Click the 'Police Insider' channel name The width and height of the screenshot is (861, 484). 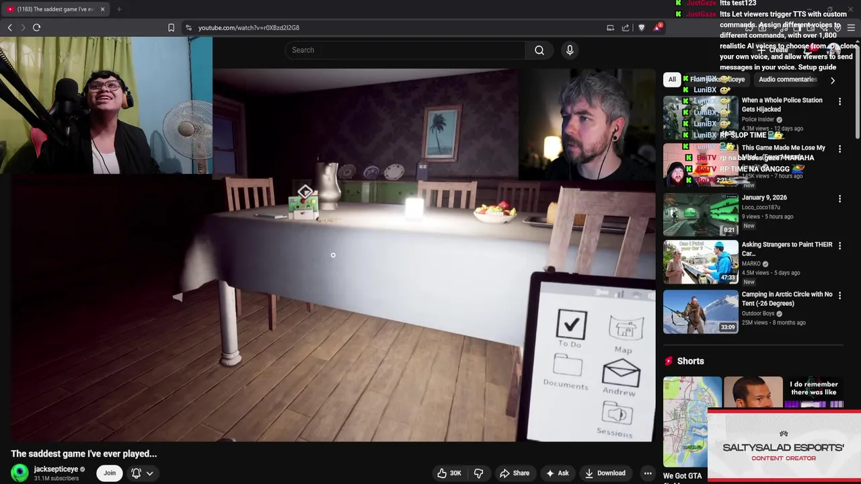pyautogui.click(x=758, y=119)
